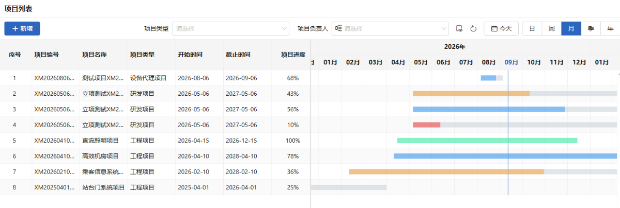Open the 项目类型 dropdown
Viewport: 620px width, 208px height.
pos(230,28)
